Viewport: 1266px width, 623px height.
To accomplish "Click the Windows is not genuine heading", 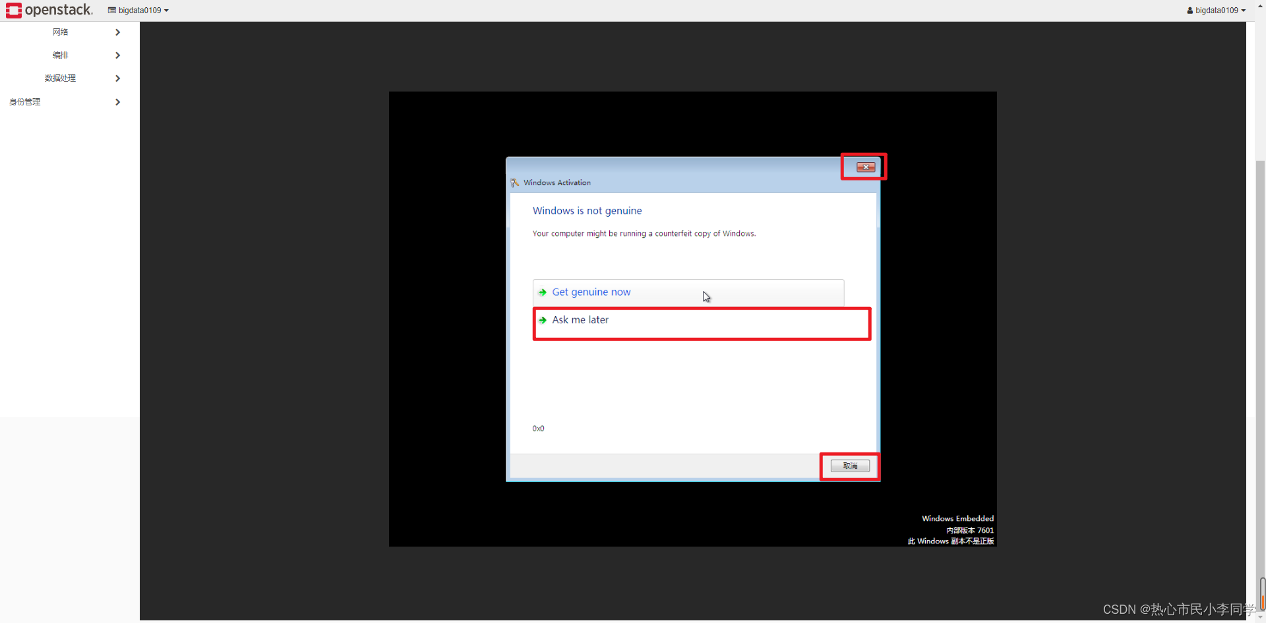I will pos(587,211).
